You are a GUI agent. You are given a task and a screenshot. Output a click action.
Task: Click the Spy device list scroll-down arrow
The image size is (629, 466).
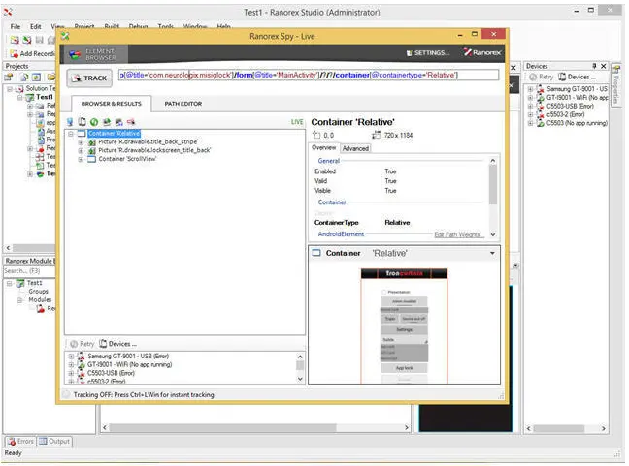point(300,379)
